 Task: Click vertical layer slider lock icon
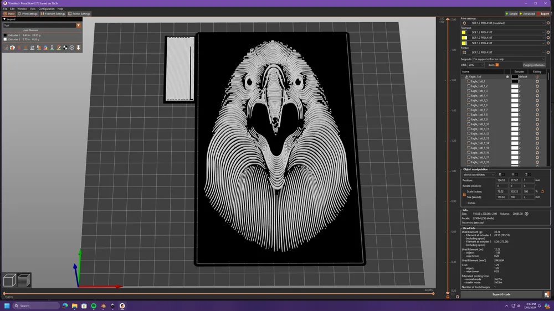[448, 297]
